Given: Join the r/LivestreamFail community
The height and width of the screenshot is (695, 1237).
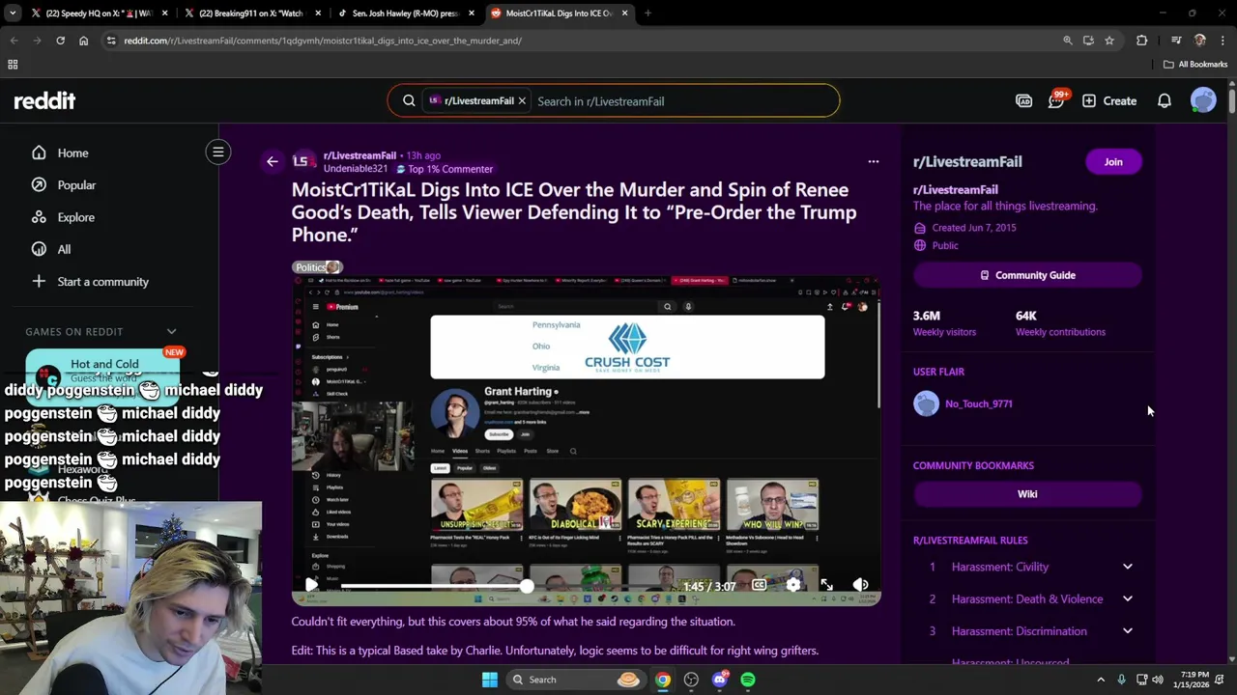Looking at the screenshot, I should pyautogui.click(x=1113, y=161).
